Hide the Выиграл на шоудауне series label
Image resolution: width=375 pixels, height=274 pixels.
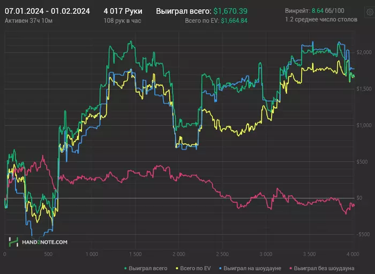[x=252, y=269]
